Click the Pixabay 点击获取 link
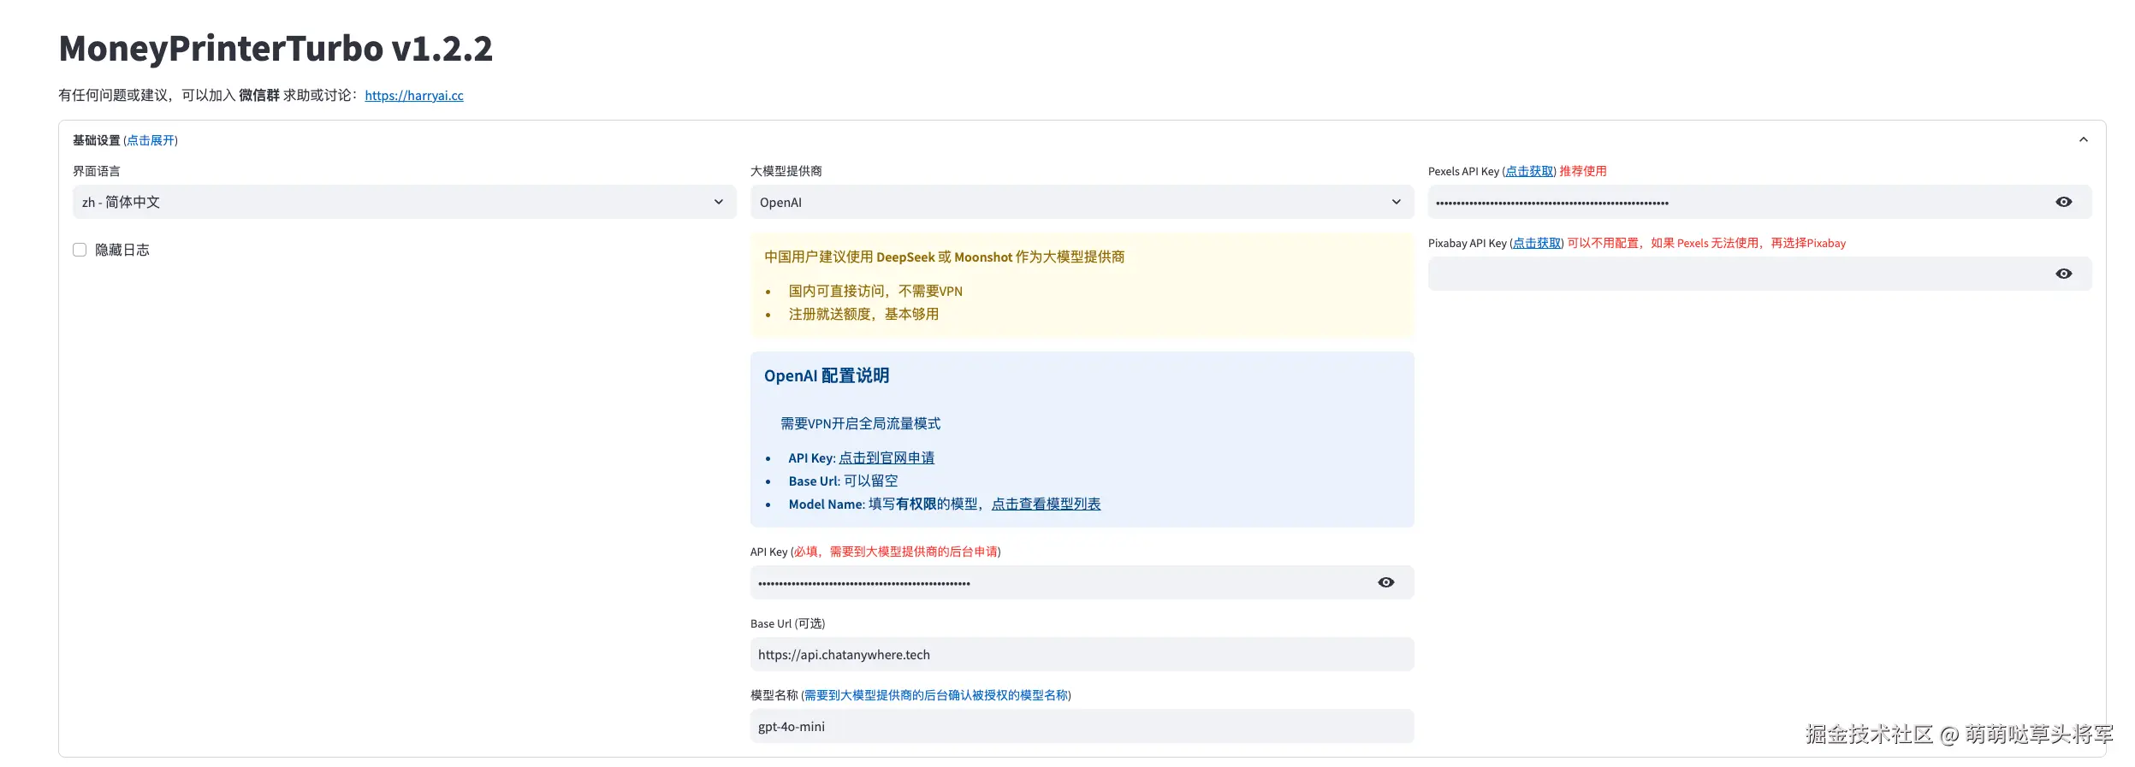This screenshot has width=2135, height=767. point(1537,243)
